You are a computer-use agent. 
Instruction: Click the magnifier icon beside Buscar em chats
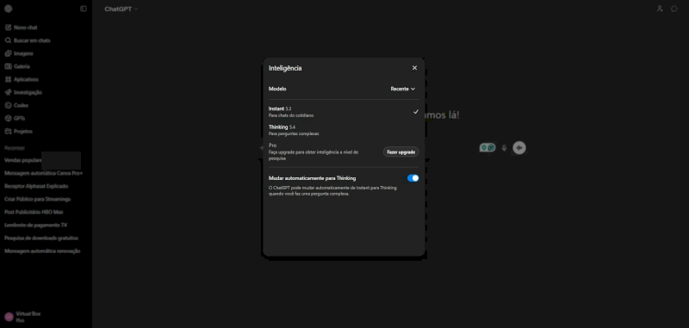click(x=8, y=40)
